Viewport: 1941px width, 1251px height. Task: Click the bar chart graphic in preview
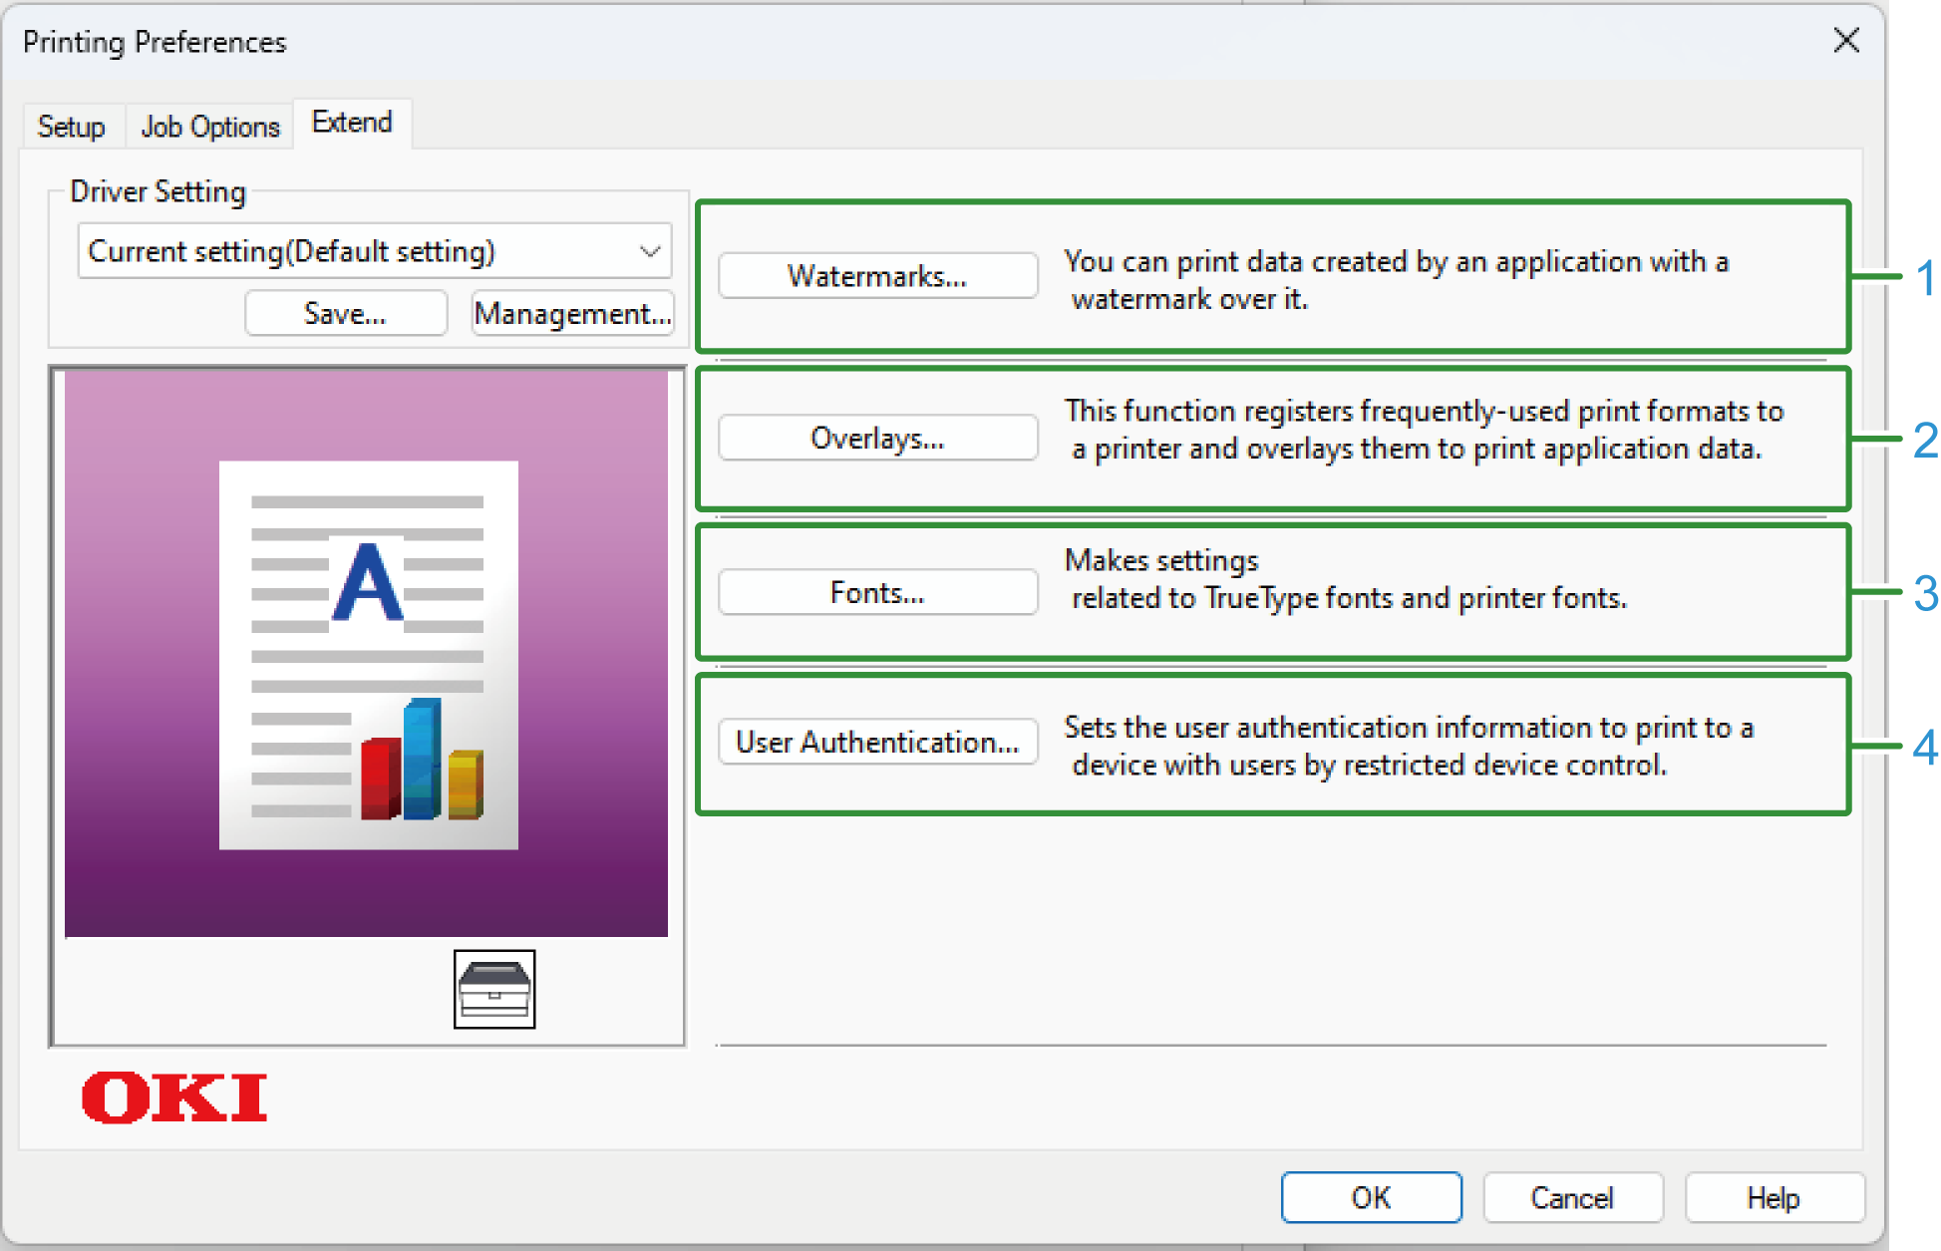click(422, 763)
